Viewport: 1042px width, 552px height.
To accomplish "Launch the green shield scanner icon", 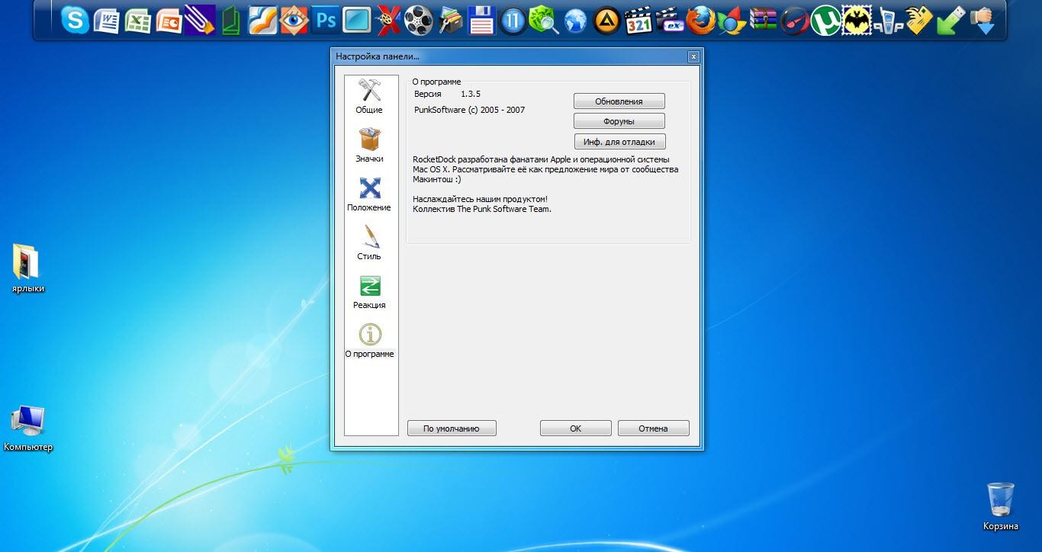I will [544, 21].
